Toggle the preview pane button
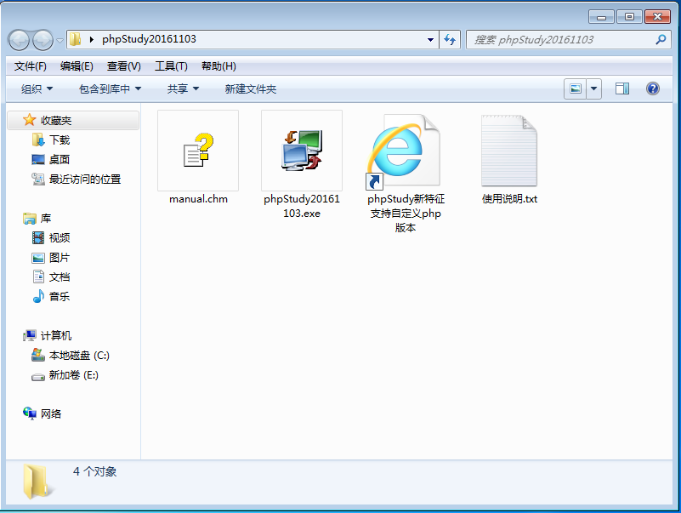Image resolution: width=681 pixels, height=513 pixels. point(622,89)
